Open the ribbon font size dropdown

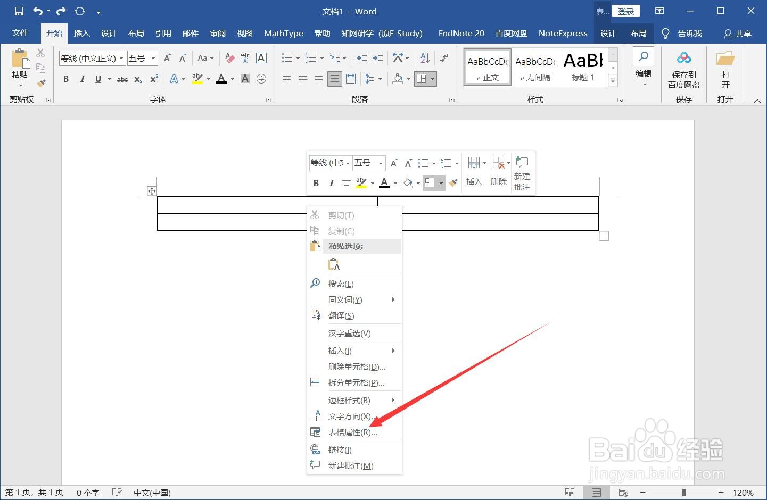point(153,59)
